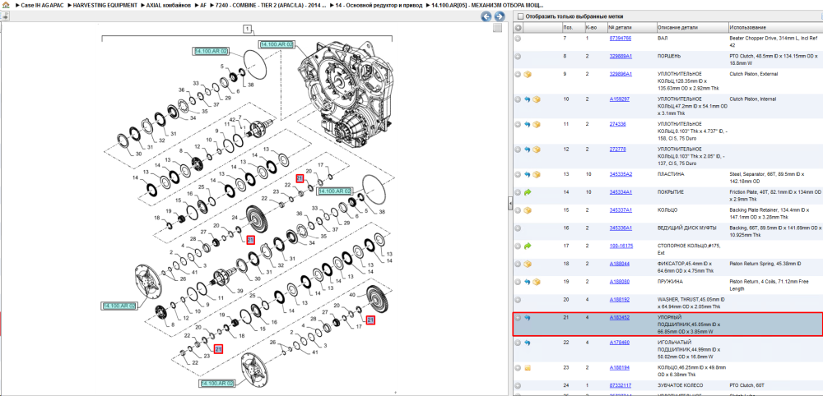This screenshot has height=396, width=823.
Task: Open kit box icon for part 345337A1
Action: click(528, 210)
